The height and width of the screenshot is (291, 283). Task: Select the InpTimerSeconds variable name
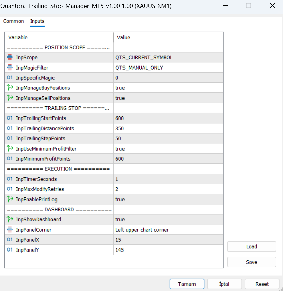click(x=36, y=179)
